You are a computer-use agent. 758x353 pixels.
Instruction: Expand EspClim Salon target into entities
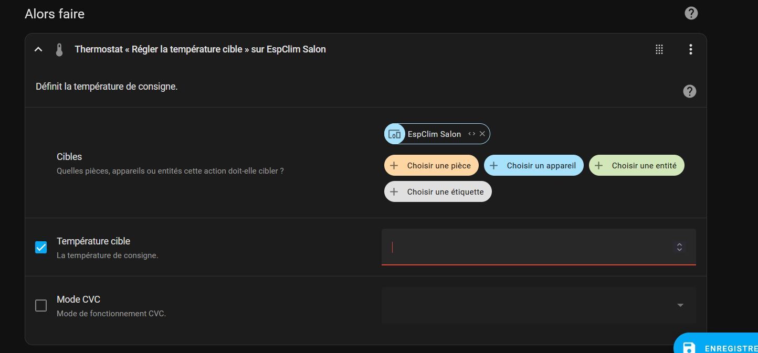[471, 134]
